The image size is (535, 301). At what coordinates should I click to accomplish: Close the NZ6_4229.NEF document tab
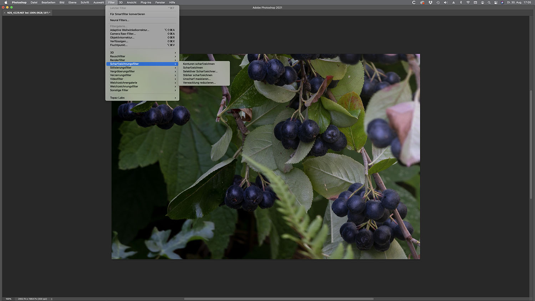coord(4,13)
